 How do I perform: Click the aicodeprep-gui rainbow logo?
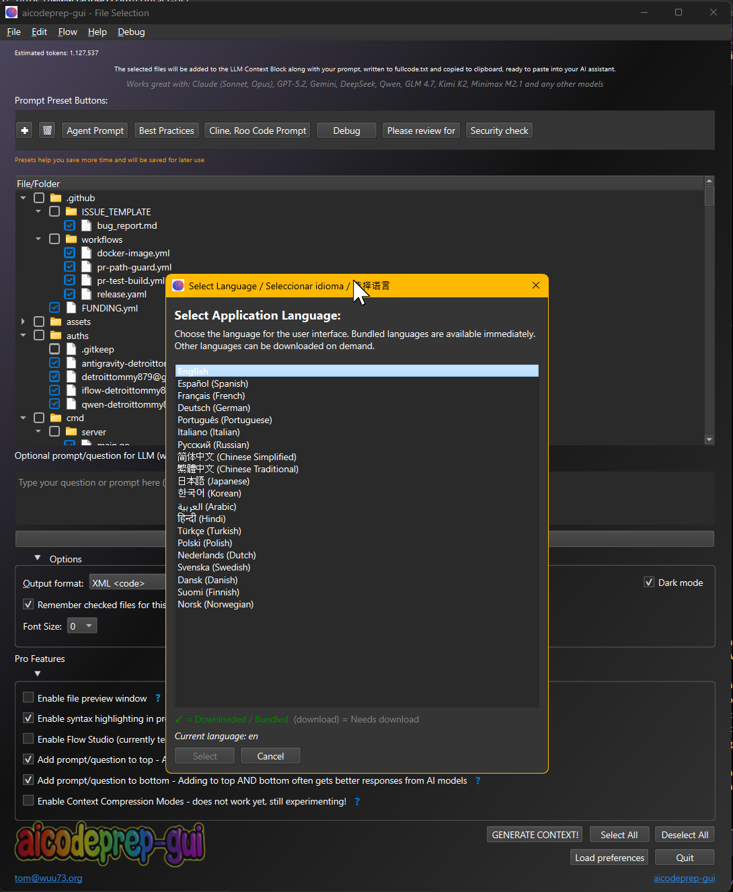click(x=110, y=844)
